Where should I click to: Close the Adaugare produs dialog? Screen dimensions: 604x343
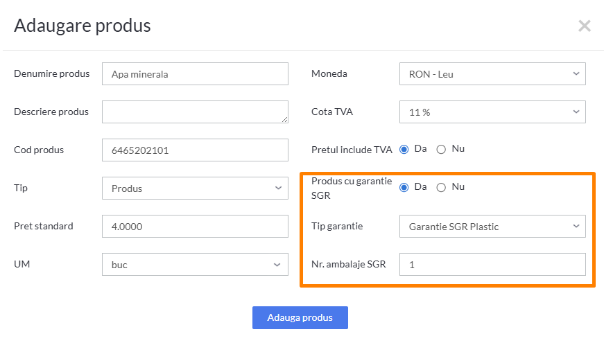pyautogui.click(x=585, y=26)
